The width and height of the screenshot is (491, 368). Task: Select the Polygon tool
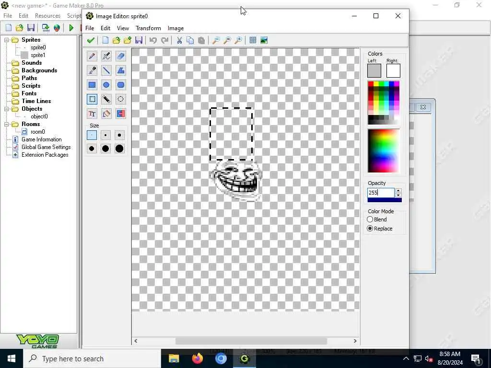120,70
